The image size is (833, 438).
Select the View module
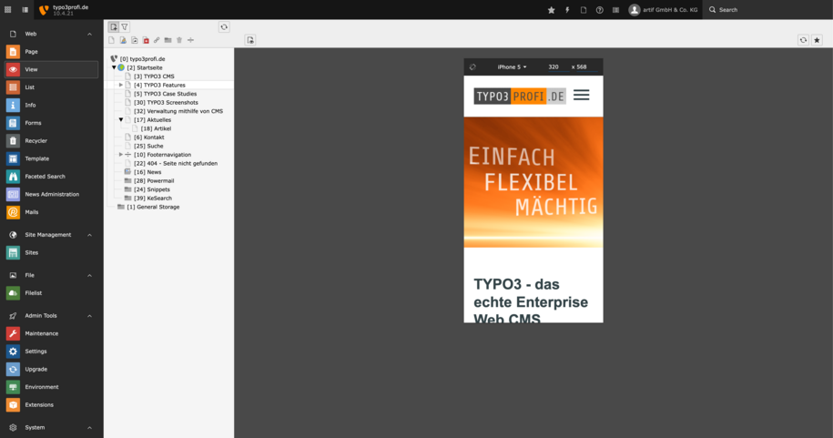51,69
